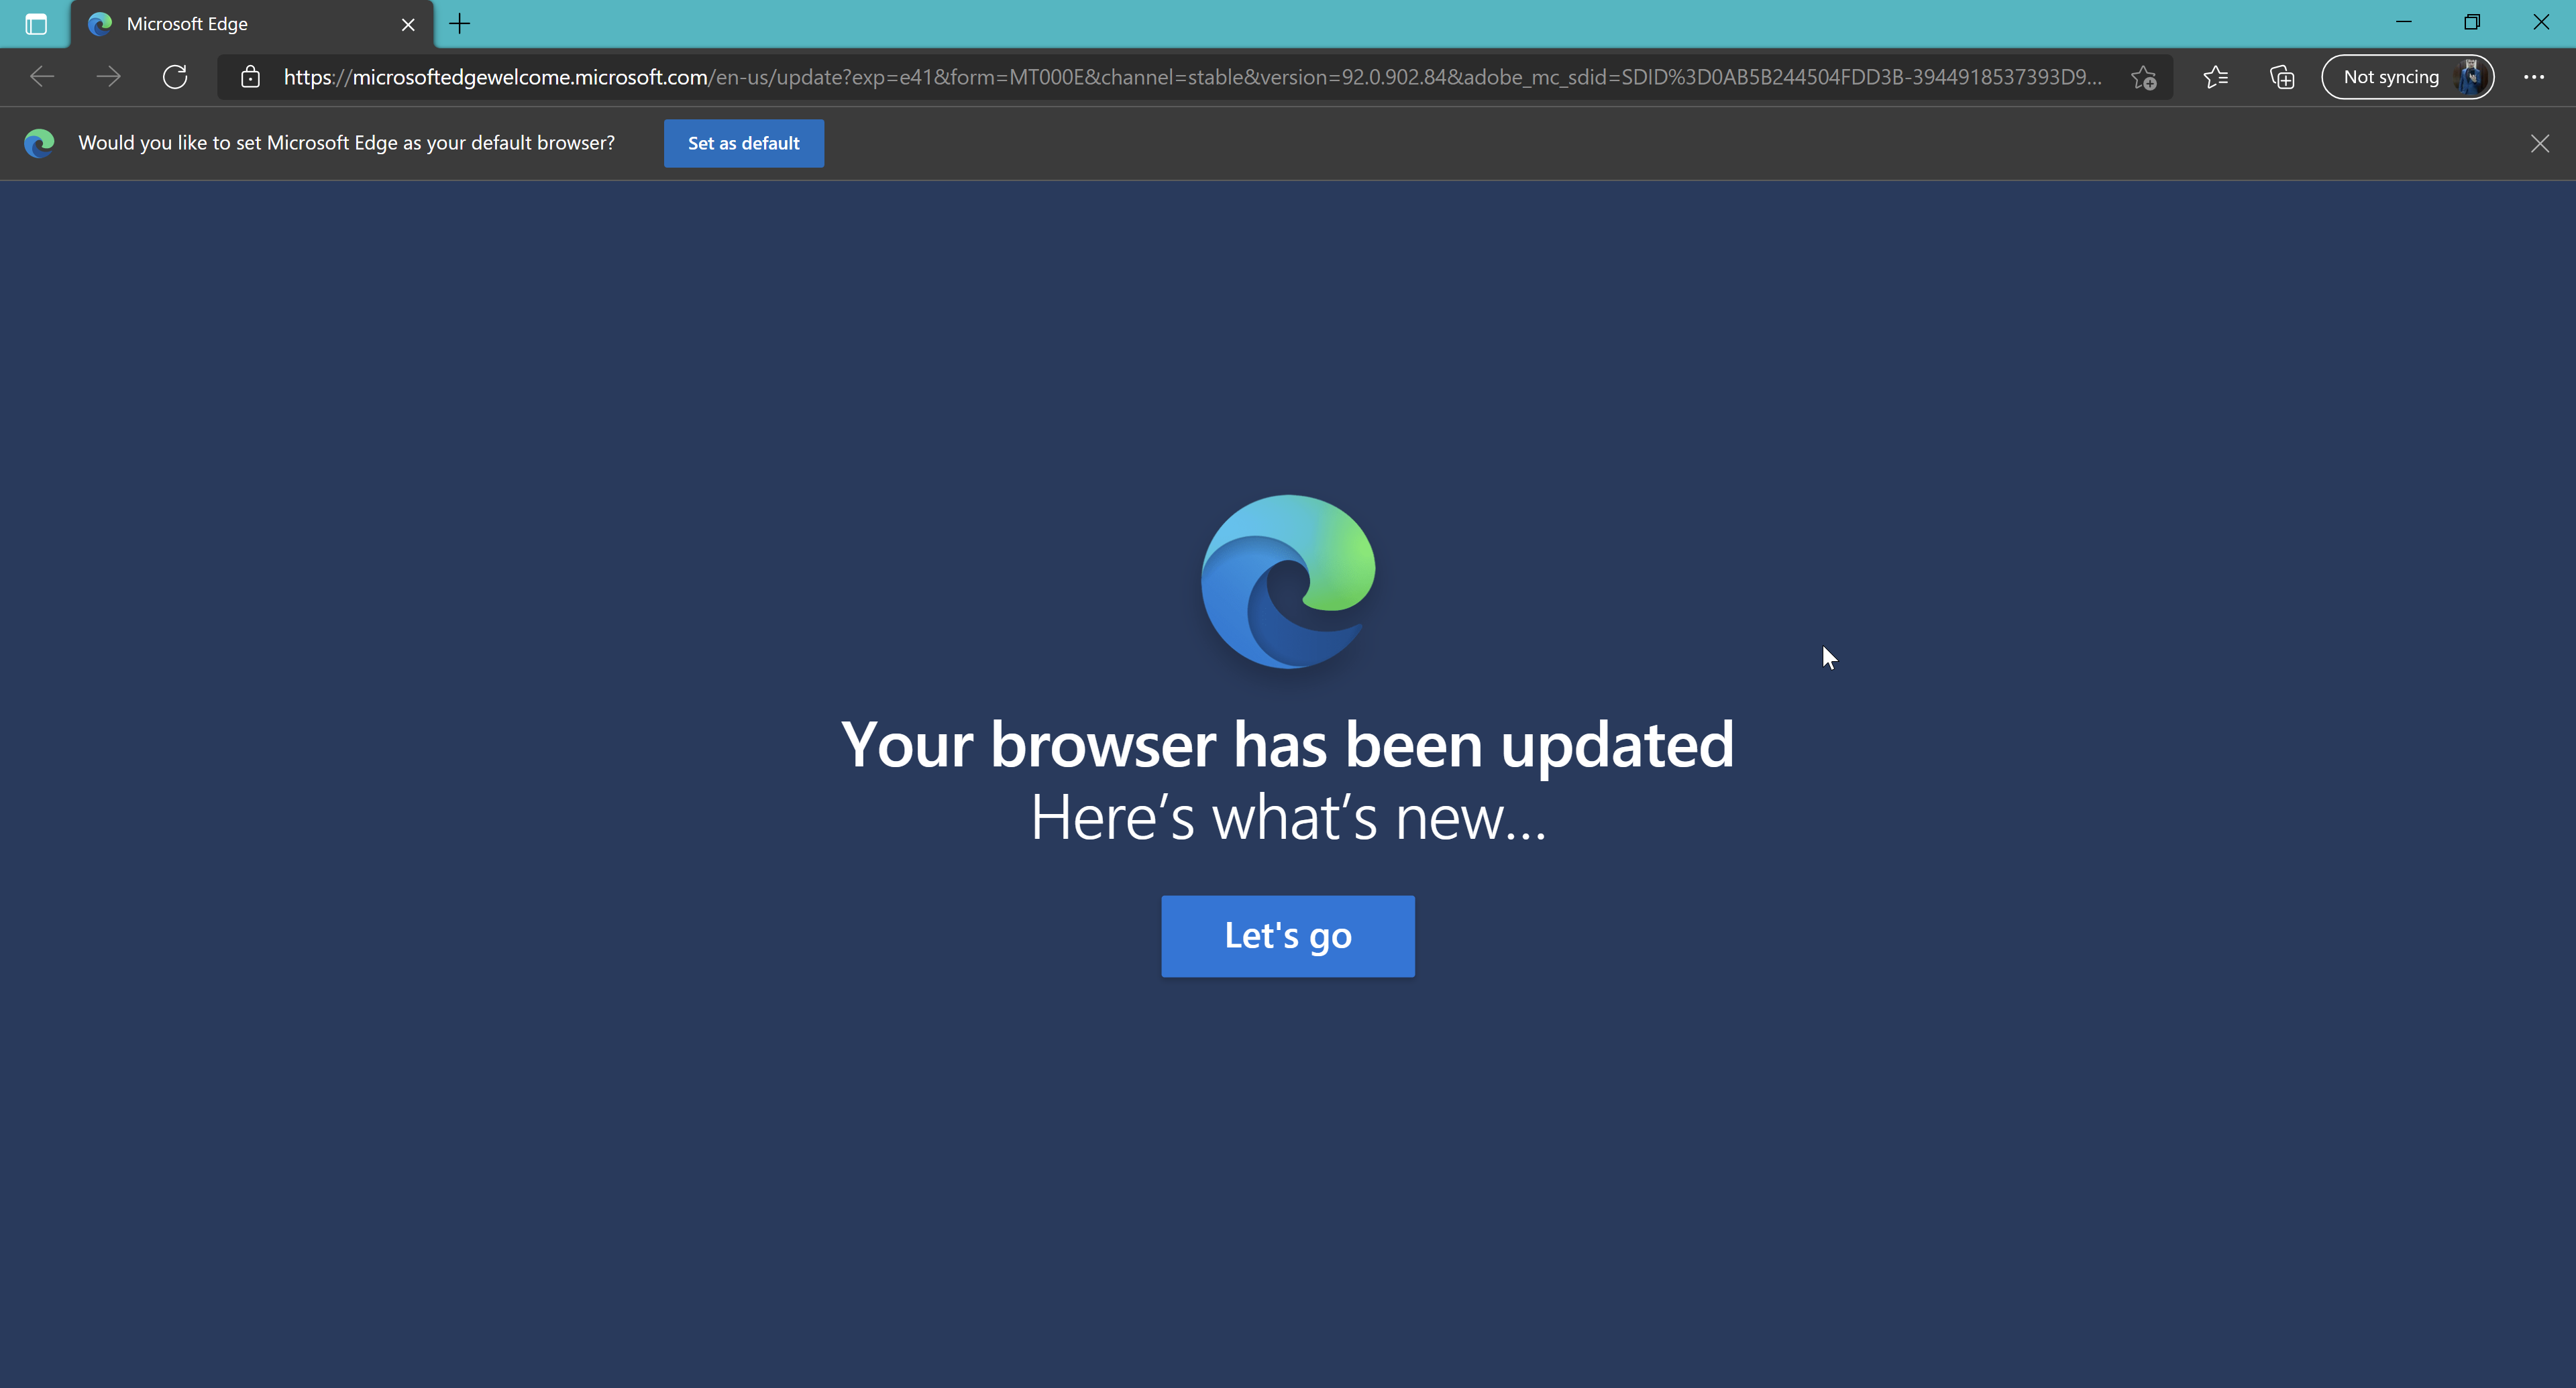Image resolution: width=2576 pixels, height=1388 pixels.
Task: Click 'Here's what's new...' text
Action: 1288,819
